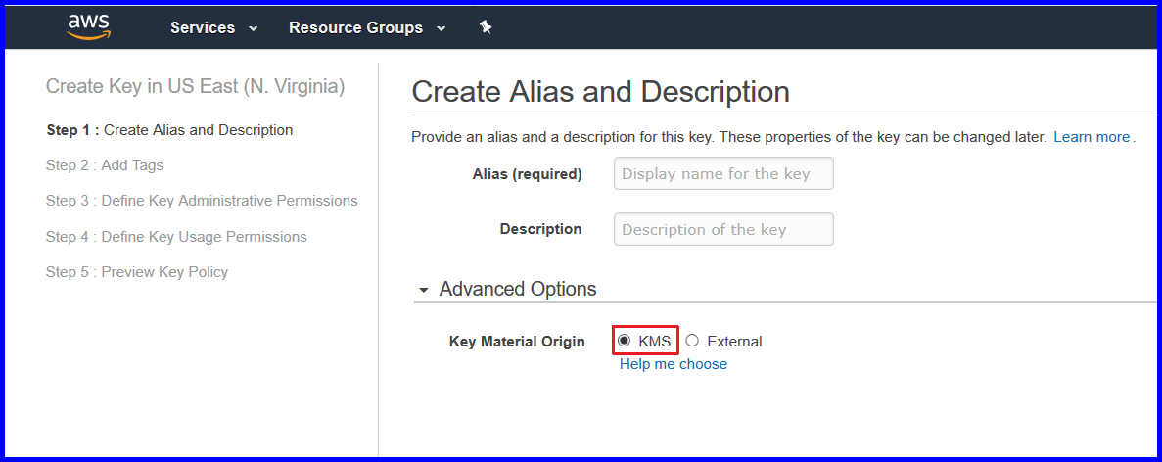This screenshot has width=1162, height=462.
Task: Expand the Resource Groups menu
Action: (367, 28)
